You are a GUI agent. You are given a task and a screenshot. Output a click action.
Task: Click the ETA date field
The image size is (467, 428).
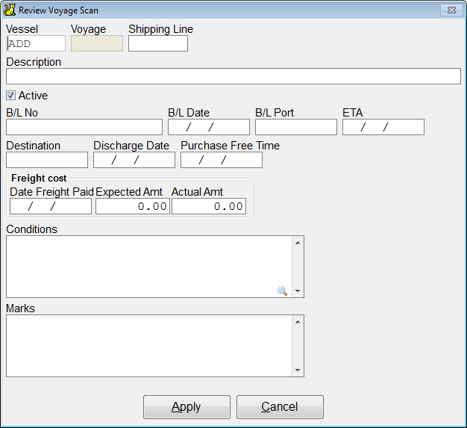[383, 127]
